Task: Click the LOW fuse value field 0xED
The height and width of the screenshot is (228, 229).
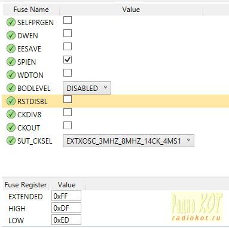Action: click(x=66, y=220)
